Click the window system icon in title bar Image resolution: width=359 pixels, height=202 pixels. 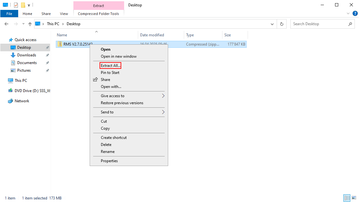pyautogui.click(x=5, y=5)
